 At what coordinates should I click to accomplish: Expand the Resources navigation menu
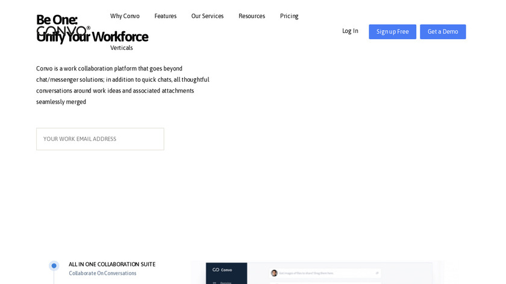(251, 16)
